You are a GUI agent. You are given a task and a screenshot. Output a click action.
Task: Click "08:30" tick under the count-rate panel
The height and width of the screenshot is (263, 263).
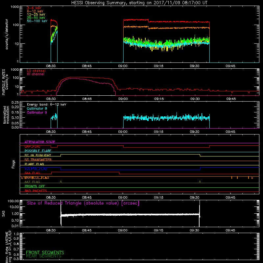51,66
